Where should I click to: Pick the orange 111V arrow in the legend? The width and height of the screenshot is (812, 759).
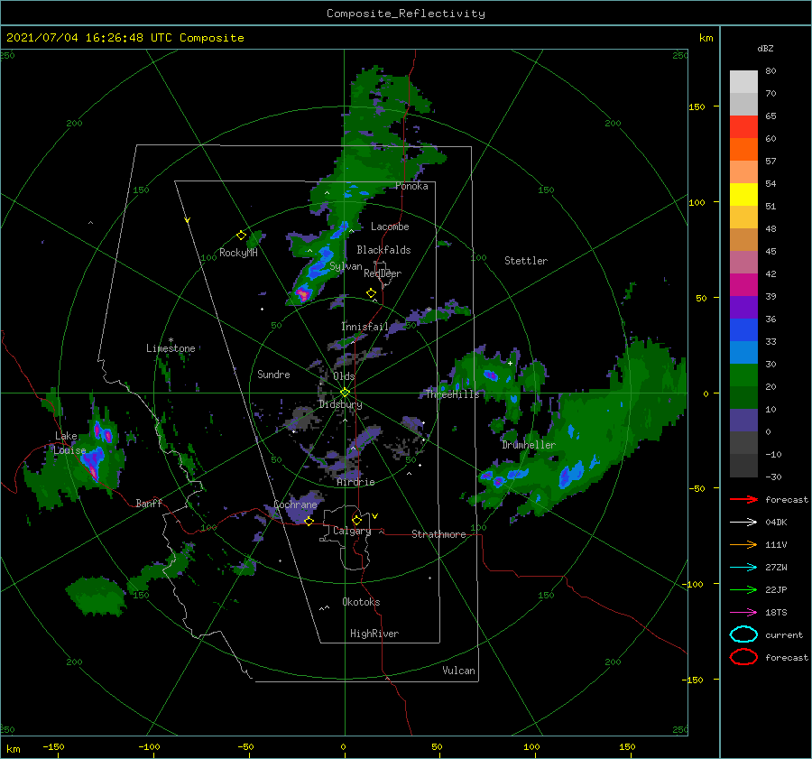coord(743,544)
